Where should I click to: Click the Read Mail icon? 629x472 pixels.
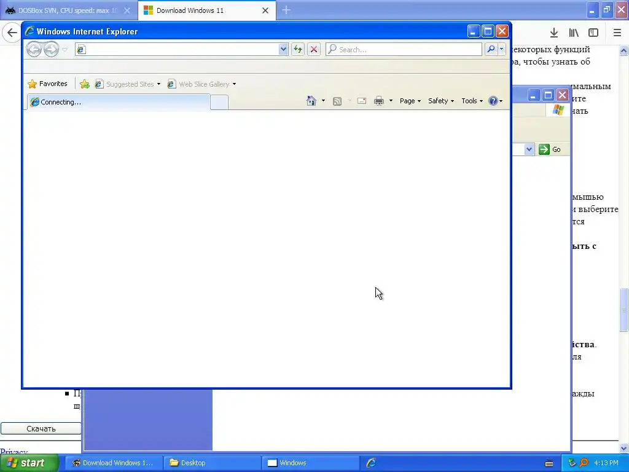click(362, 101)
